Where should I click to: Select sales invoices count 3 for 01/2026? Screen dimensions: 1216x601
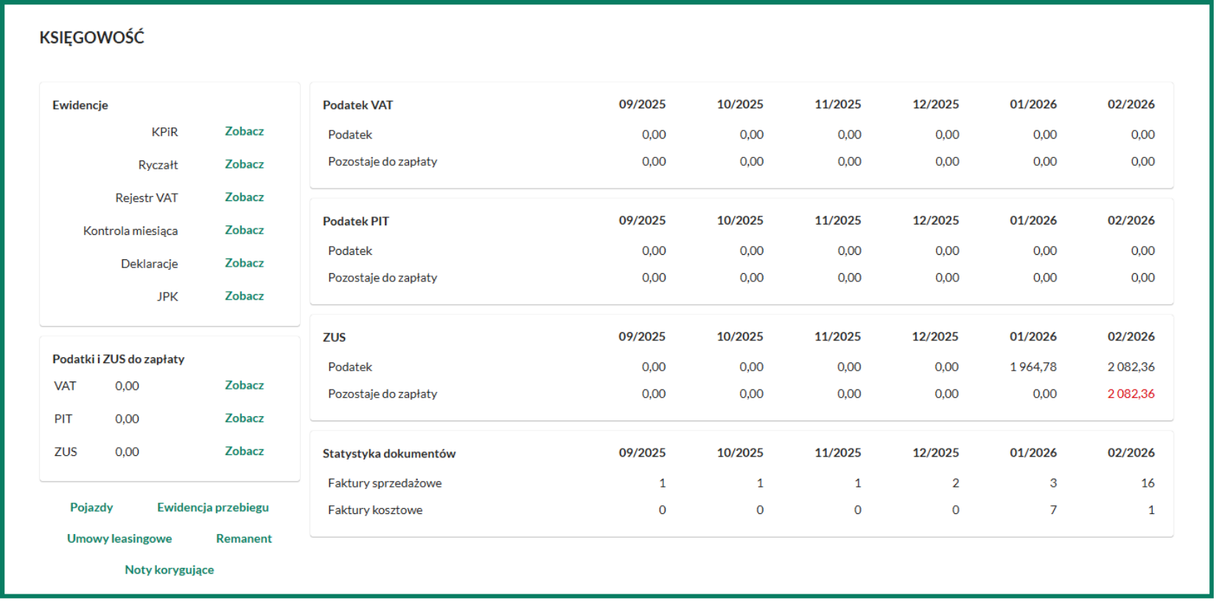[x=1053, y=483]
